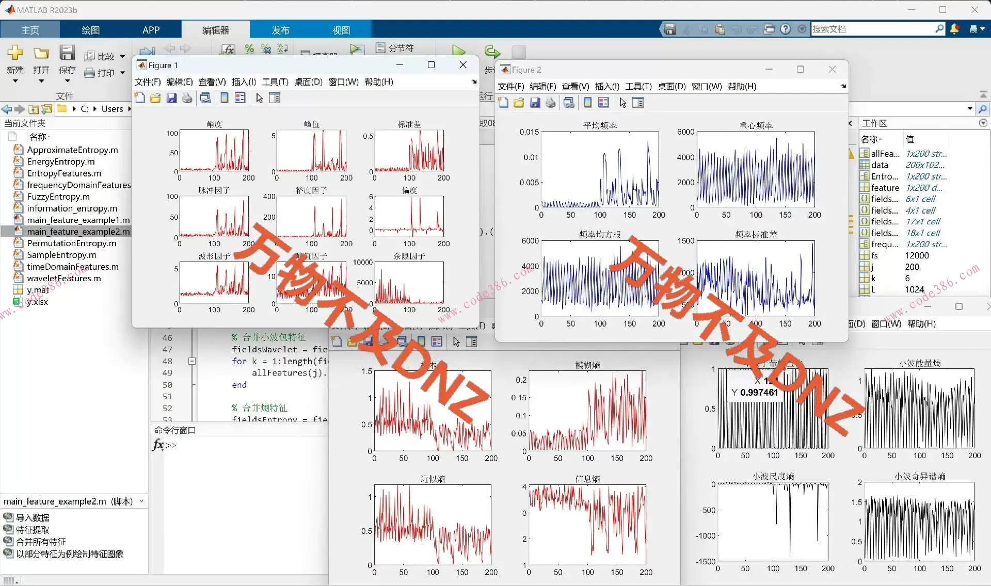991x586 pixels.
Task: Toggle Insert Colorbar in Figure 1 toolbar
Action: point(225,98)
